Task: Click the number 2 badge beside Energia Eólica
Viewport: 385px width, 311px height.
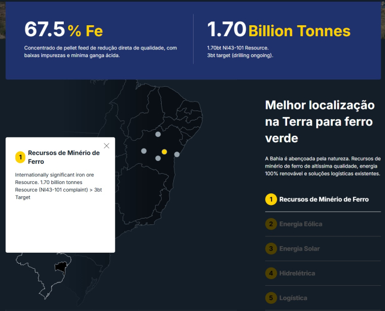Action: 271,224
